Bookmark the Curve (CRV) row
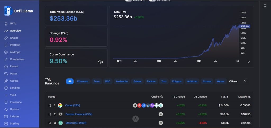Image resolution: width=271 pixels, height=128 pixels. click(x=50, y=105)
